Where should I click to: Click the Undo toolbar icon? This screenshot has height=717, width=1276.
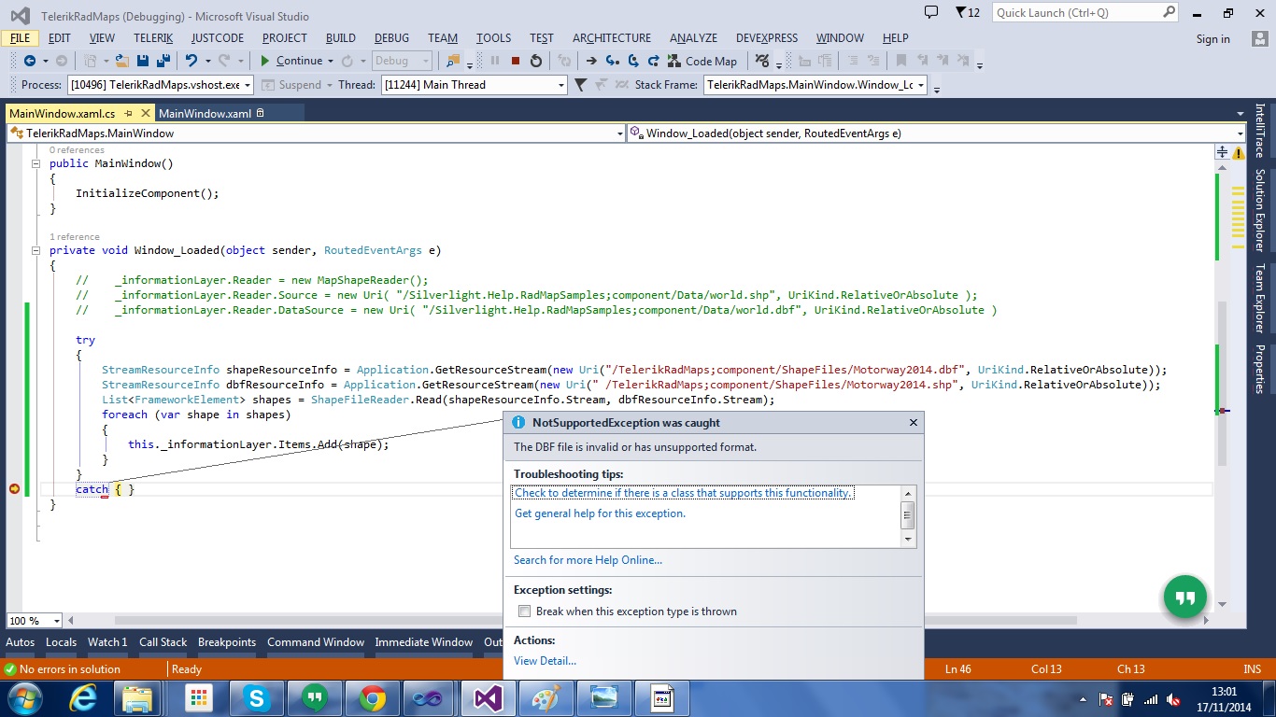pos(191,61)
